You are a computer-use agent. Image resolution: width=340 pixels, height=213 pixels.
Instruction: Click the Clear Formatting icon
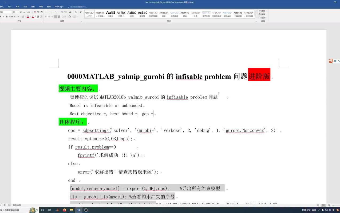(35, 12)
